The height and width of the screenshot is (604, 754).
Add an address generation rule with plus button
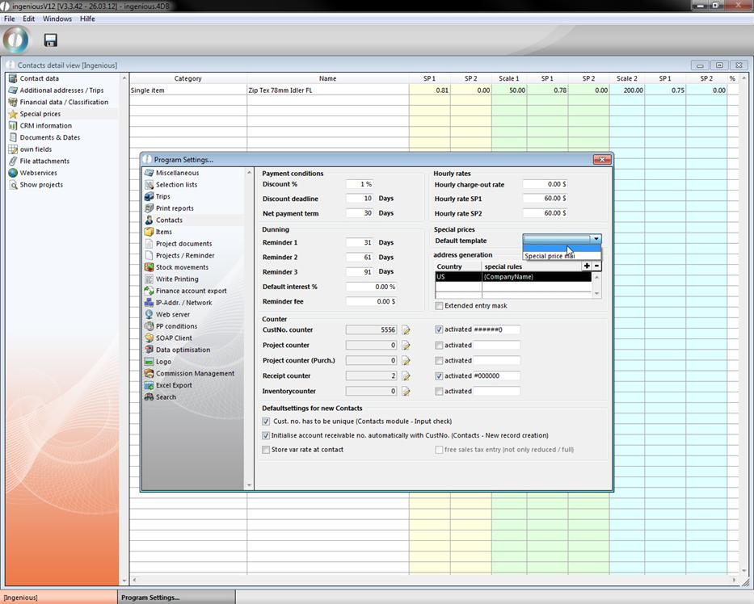coord(587,266)
